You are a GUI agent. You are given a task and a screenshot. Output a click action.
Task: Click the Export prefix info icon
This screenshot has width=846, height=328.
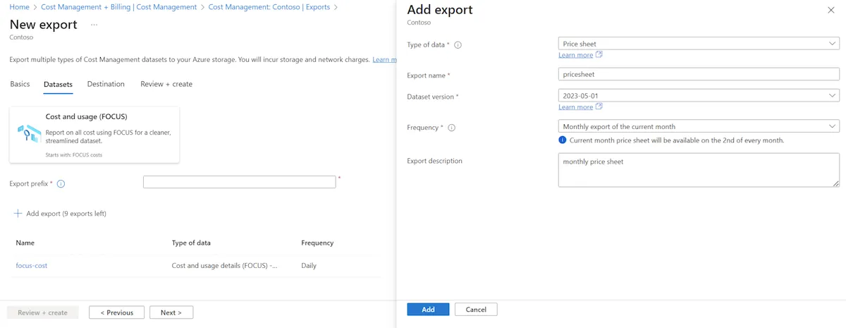[x=61, y=184]
